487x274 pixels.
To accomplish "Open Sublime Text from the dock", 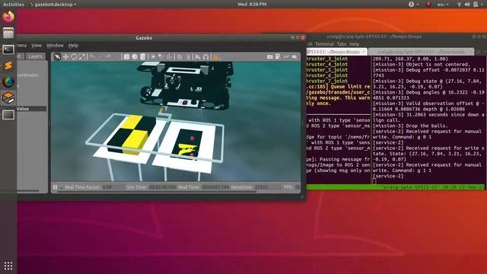I will (x=8, y=65).
